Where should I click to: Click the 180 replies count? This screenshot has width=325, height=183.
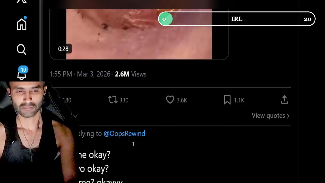[67, 100]
